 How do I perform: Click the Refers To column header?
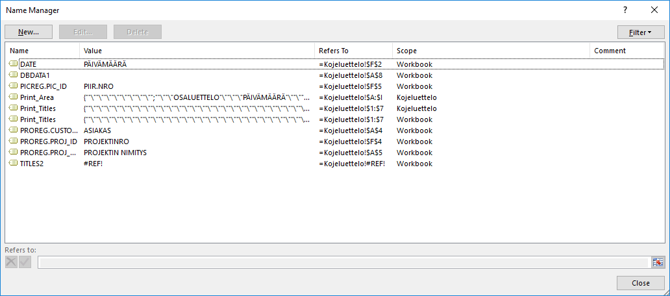point(353,51)
